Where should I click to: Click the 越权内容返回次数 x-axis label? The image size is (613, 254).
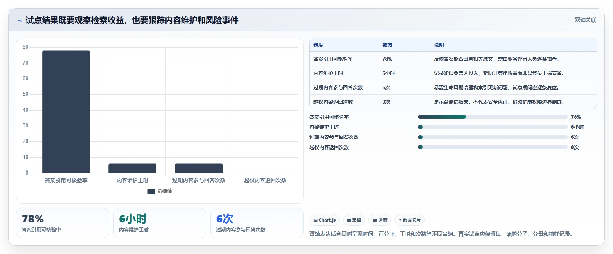point(265,180)
